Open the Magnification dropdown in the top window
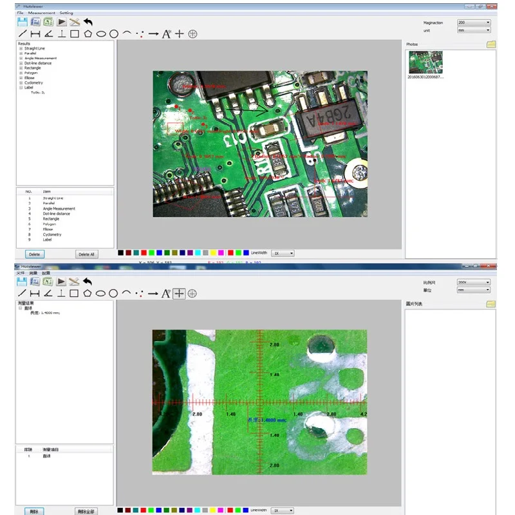The height and width of the screenshot is (515, 515). pos(474,23)
